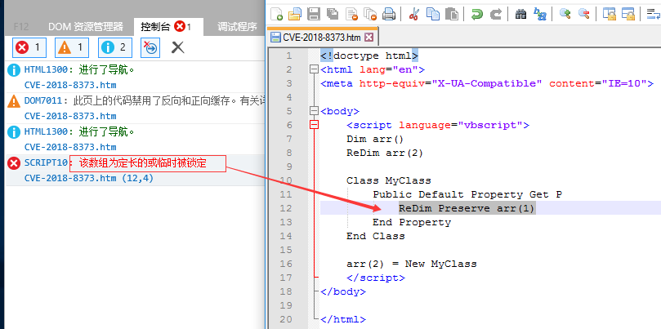661x329 pixels.
Task: Click 'Public Default Property Get P' text
Action: [x=467, y=194]
